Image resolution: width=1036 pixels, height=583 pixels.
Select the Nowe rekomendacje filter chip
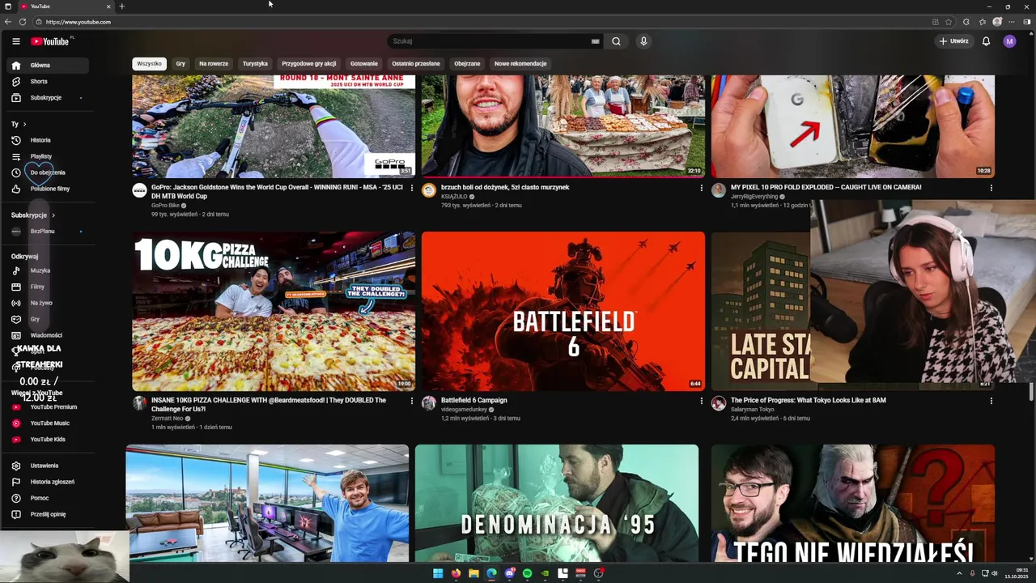[x=520, y=63]
